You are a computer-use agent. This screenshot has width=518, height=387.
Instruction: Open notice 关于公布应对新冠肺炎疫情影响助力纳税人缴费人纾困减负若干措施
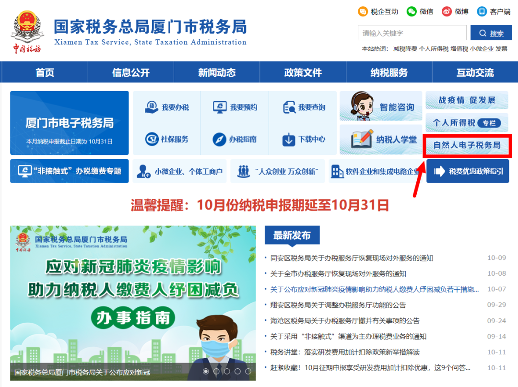(374, 289)
